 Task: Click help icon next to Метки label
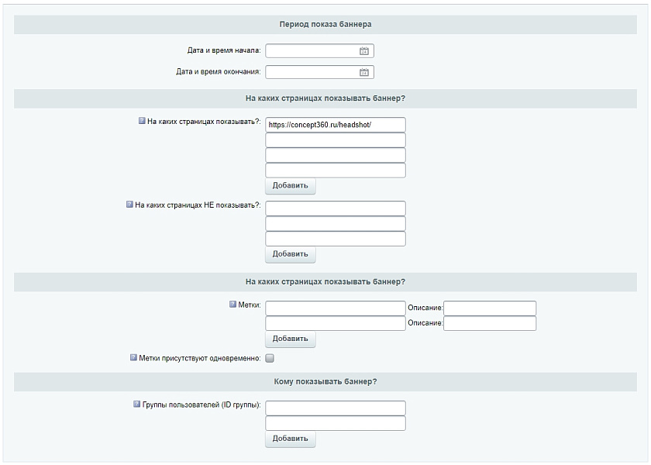point(232,305)
